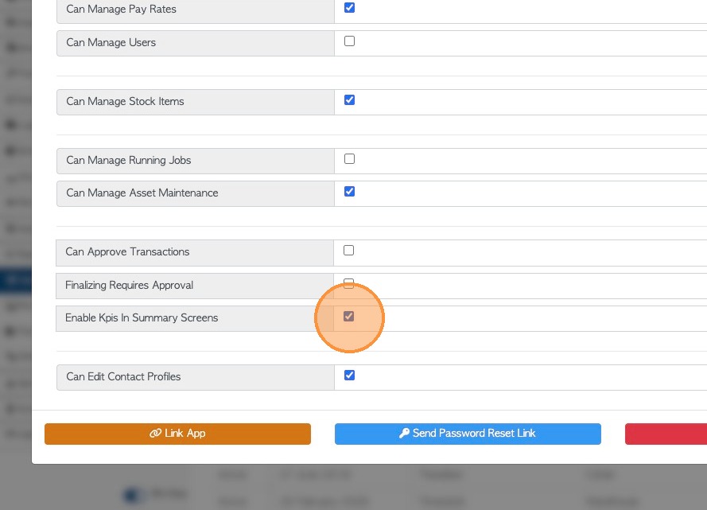
Task: Click the Can Manage Users label
Action: (111, 42)
